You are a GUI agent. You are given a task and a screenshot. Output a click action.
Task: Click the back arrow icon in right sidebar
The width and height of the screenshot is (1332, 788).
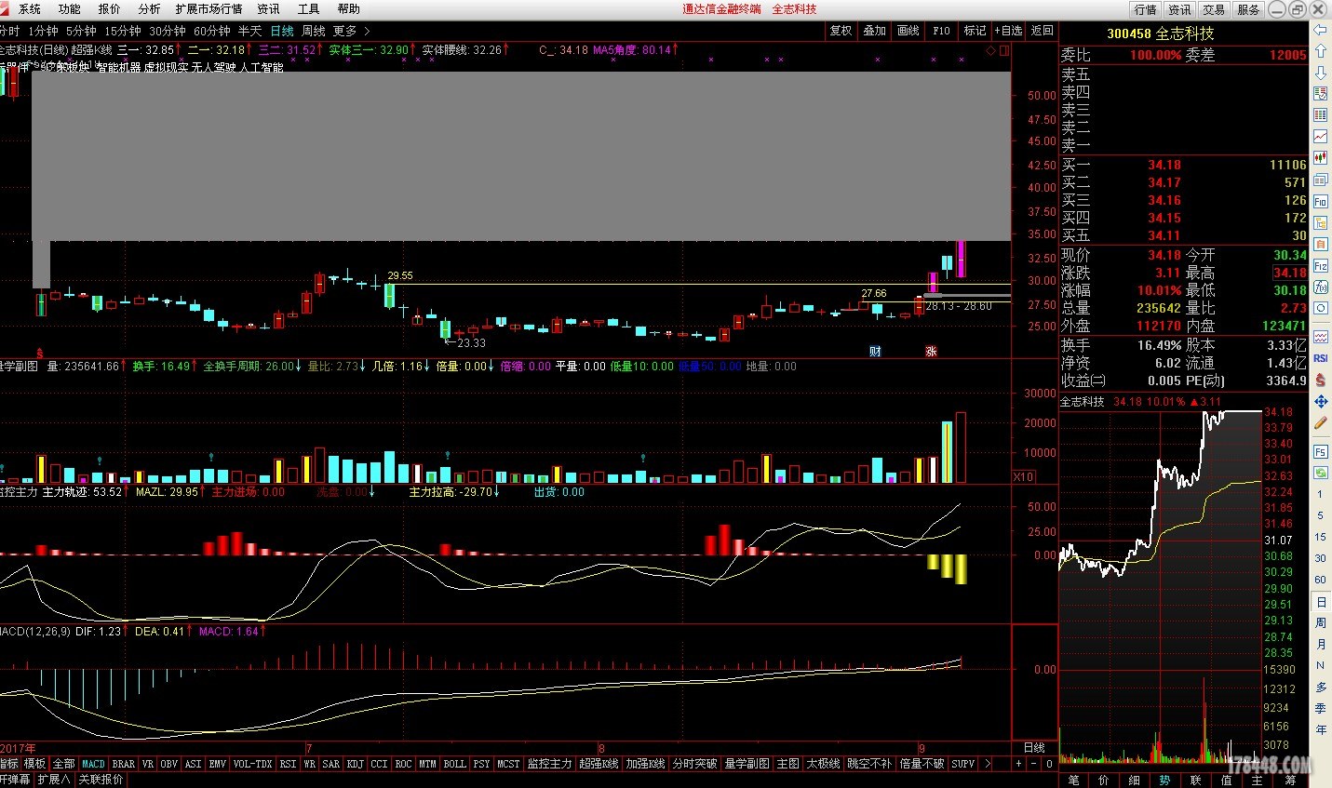click(x=1320, y=30)
